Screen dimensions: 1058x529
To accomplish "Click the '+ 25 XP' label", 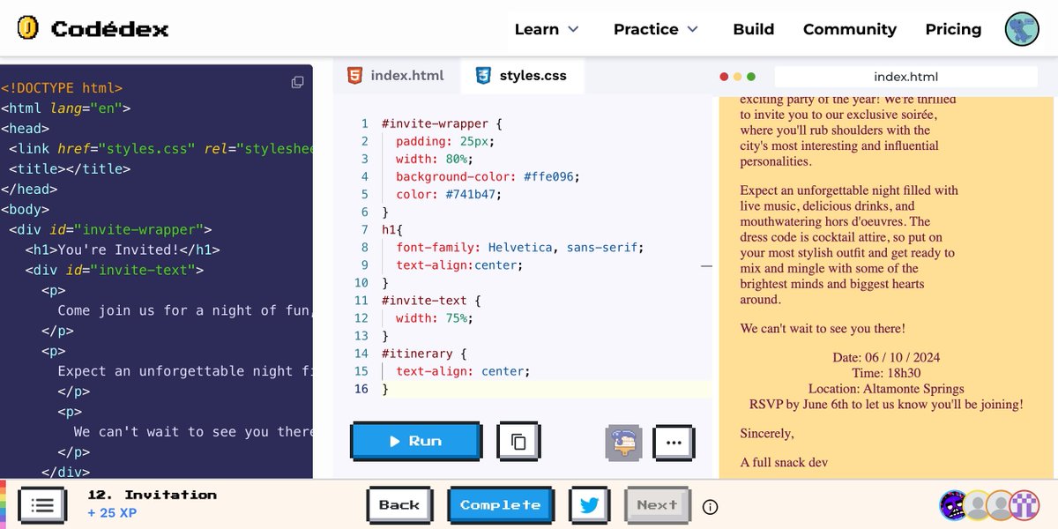I will pos(112,513).
